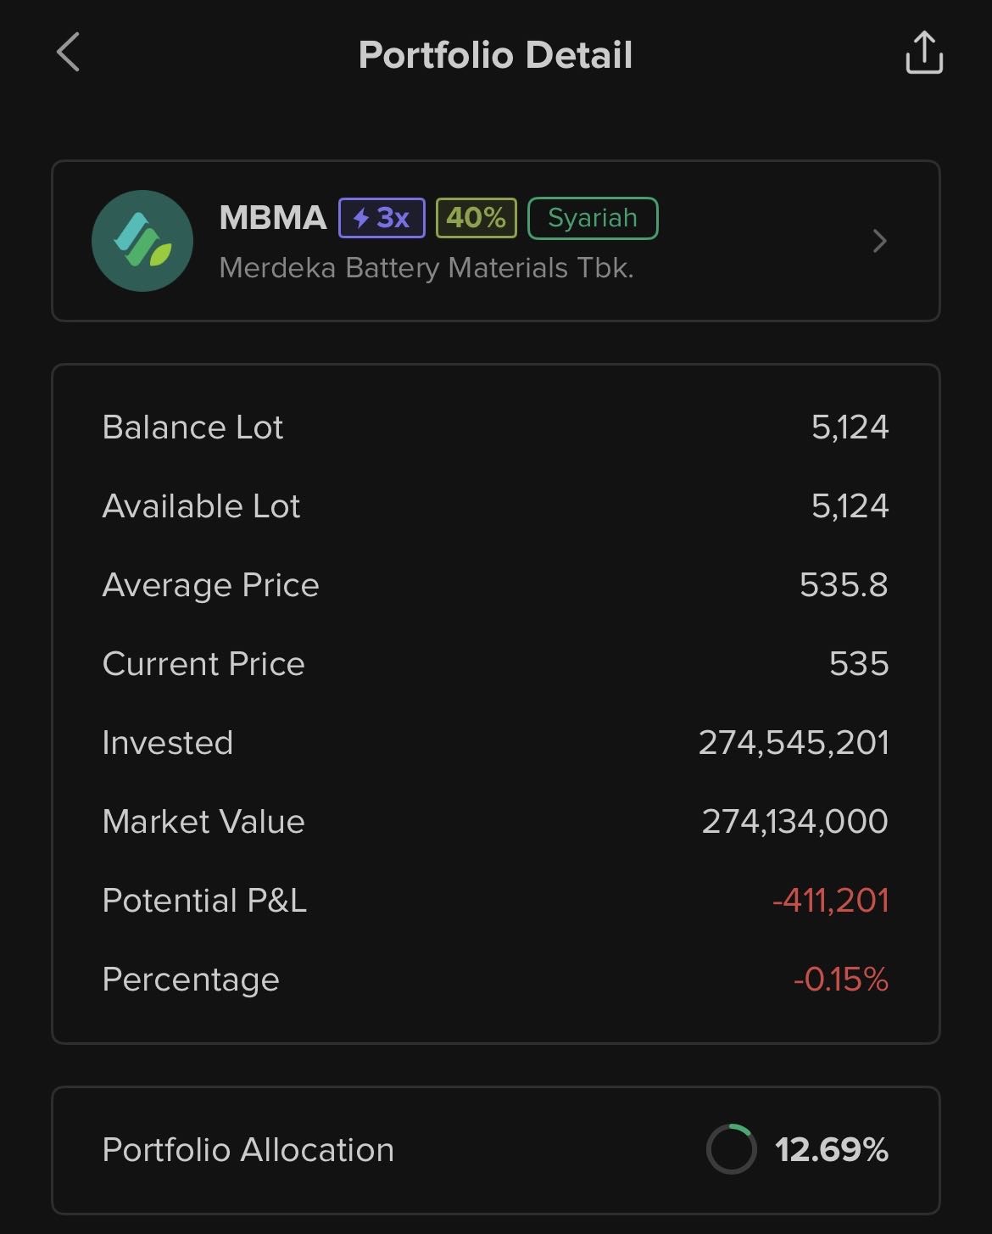The height and width of the screenshot is (1234, 992).
Task: Tap the Potential P&L value -411,201
Action: tap(830, 901)
